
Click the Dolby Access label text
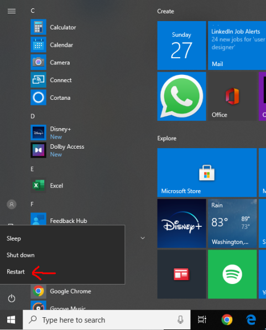tap(67, 146)
